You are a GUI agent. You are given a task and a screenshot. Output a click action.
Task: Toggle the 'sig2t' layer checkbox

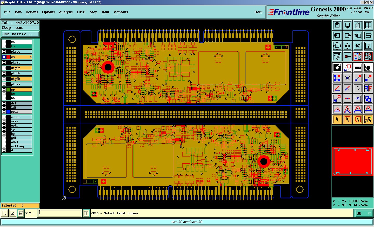tap(4, 68)
